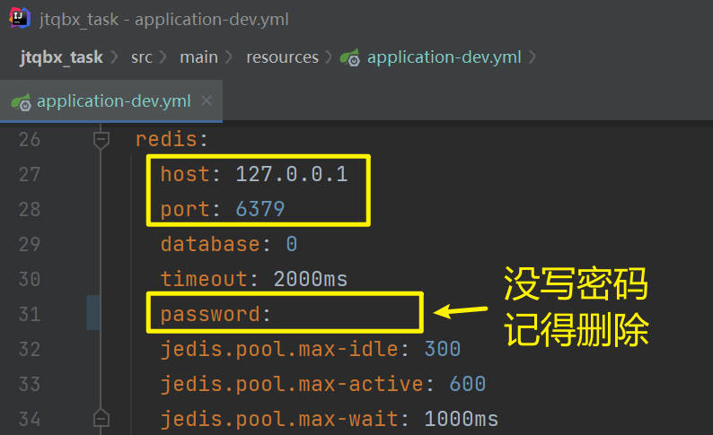
Task: Click the IntelliJ IDEA logo icon
Action: click(20, 18)
